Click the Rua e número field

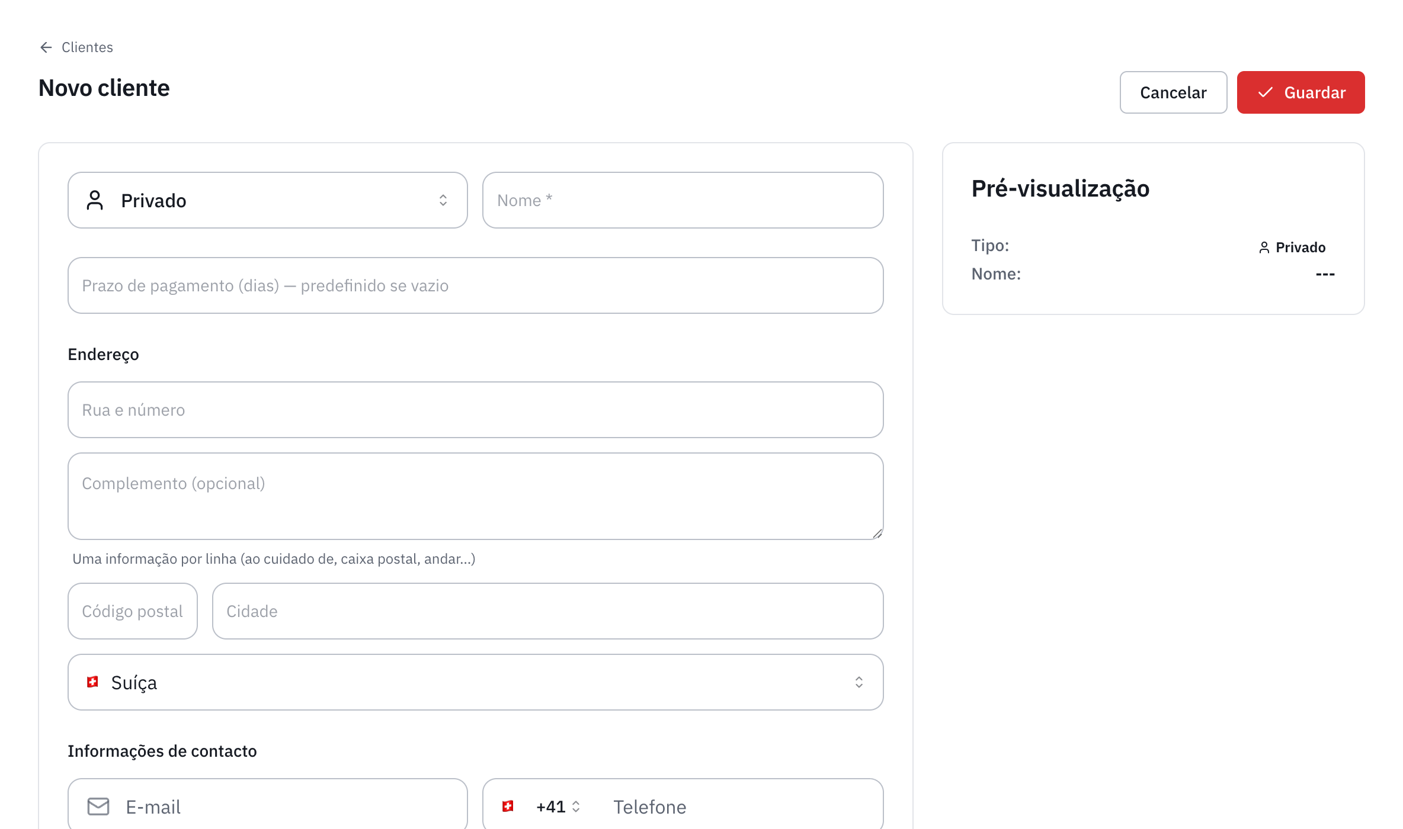pos(475,410)
